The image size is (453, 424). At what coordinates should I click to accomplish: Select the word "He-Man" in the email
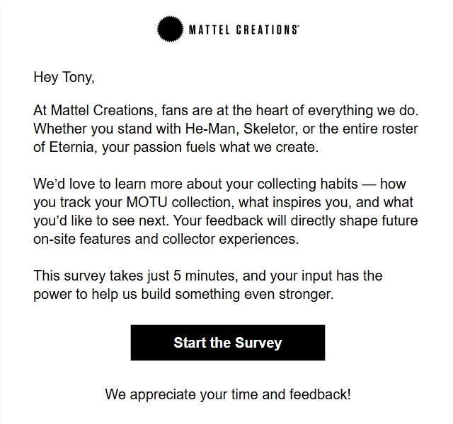tap(186, 131)
